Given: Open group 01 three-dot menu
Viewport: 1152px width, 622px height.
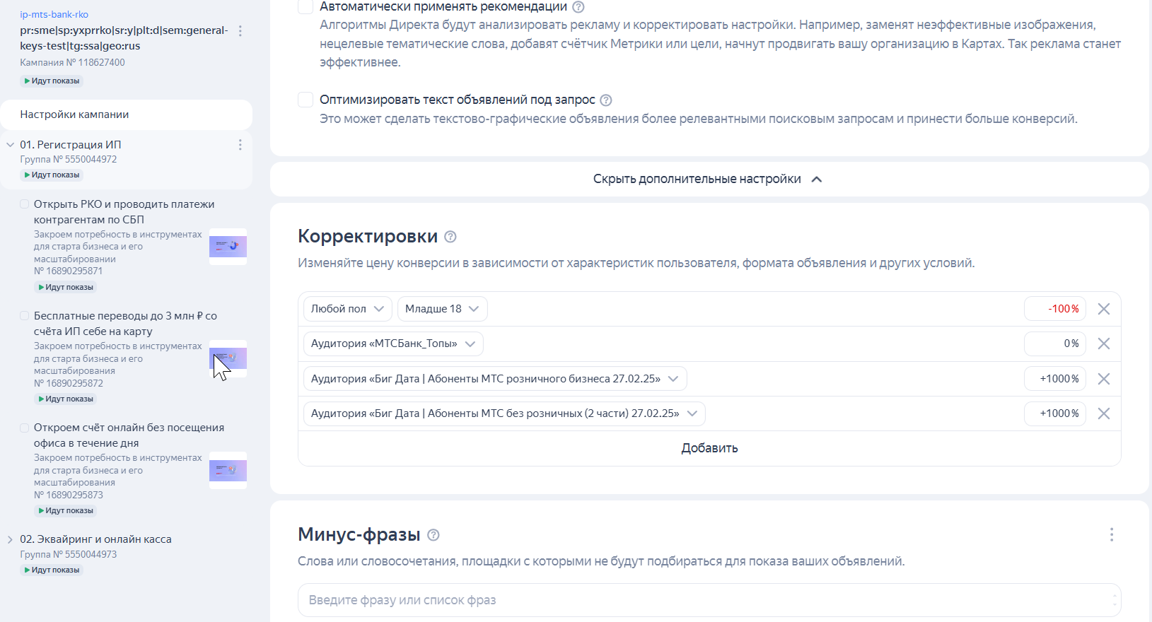Looking at the screenshot, I should coord(240,145).
